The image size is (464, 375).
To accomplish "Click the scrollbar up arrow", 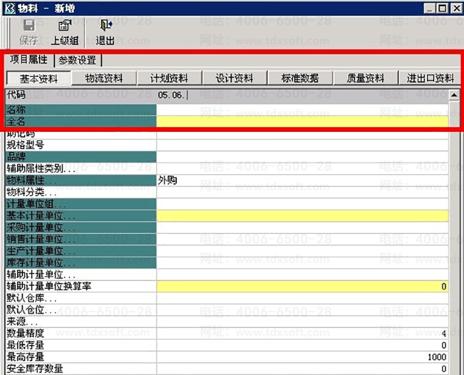I will (455, 95).
